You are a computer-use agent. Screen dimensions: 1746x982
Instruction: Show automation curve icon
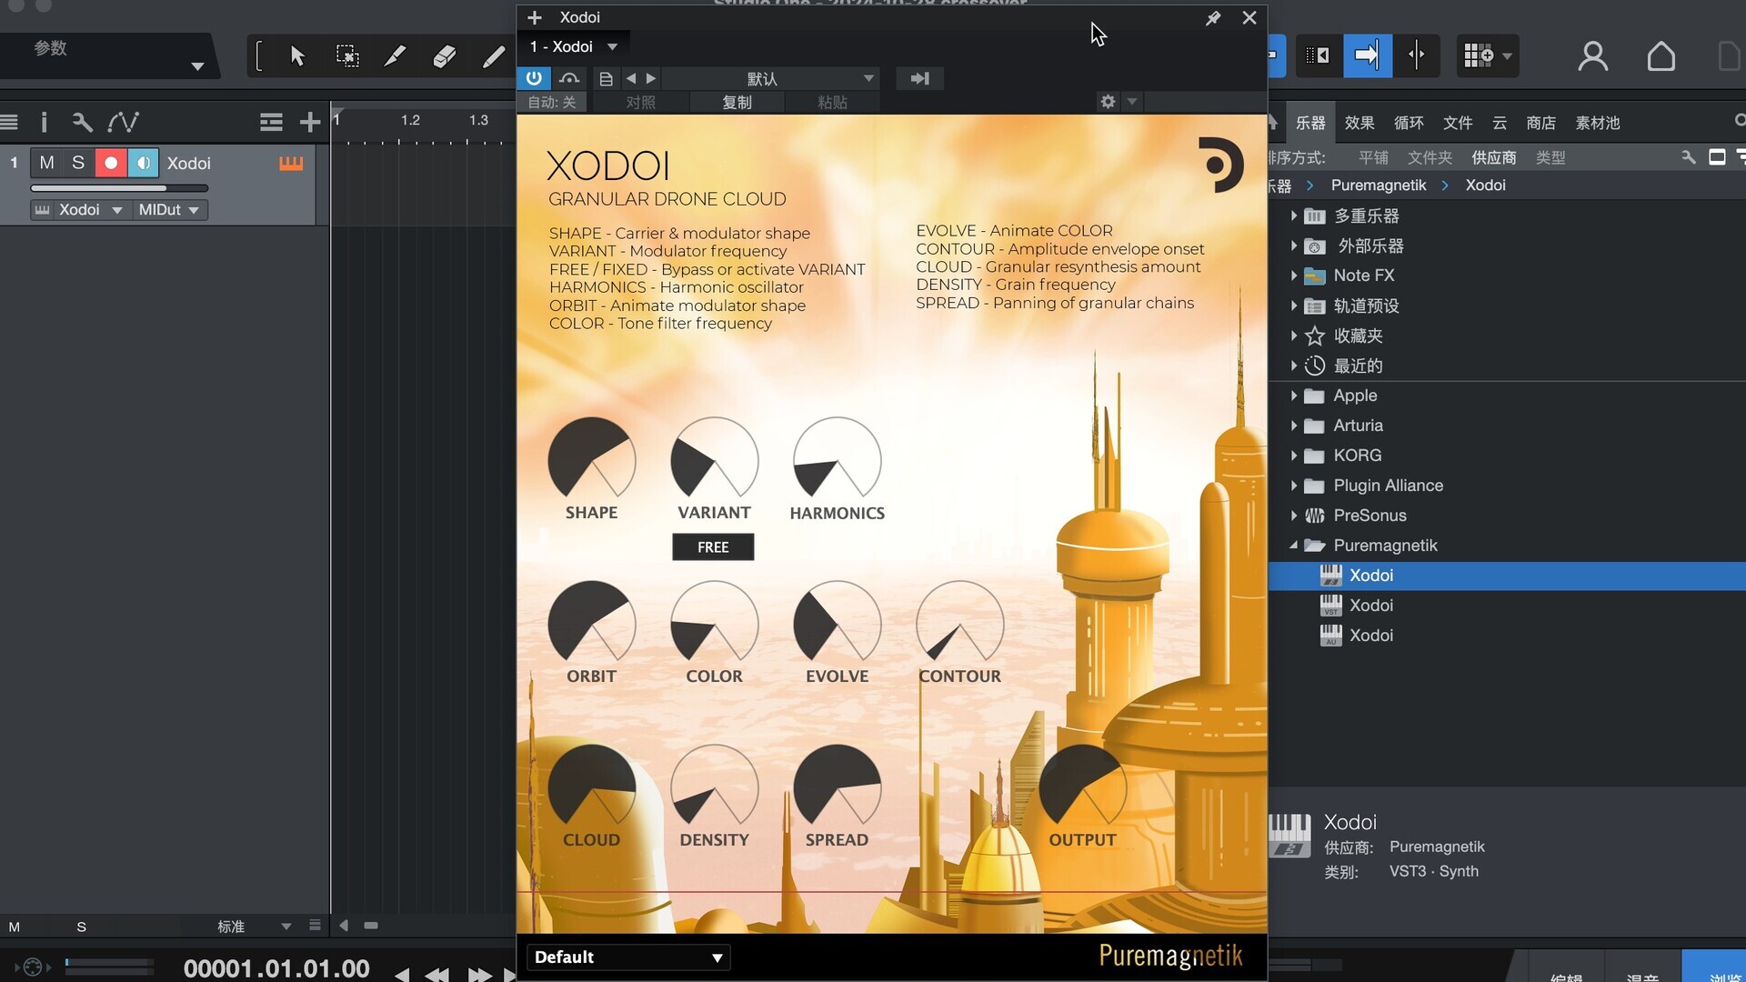(123, 122)
